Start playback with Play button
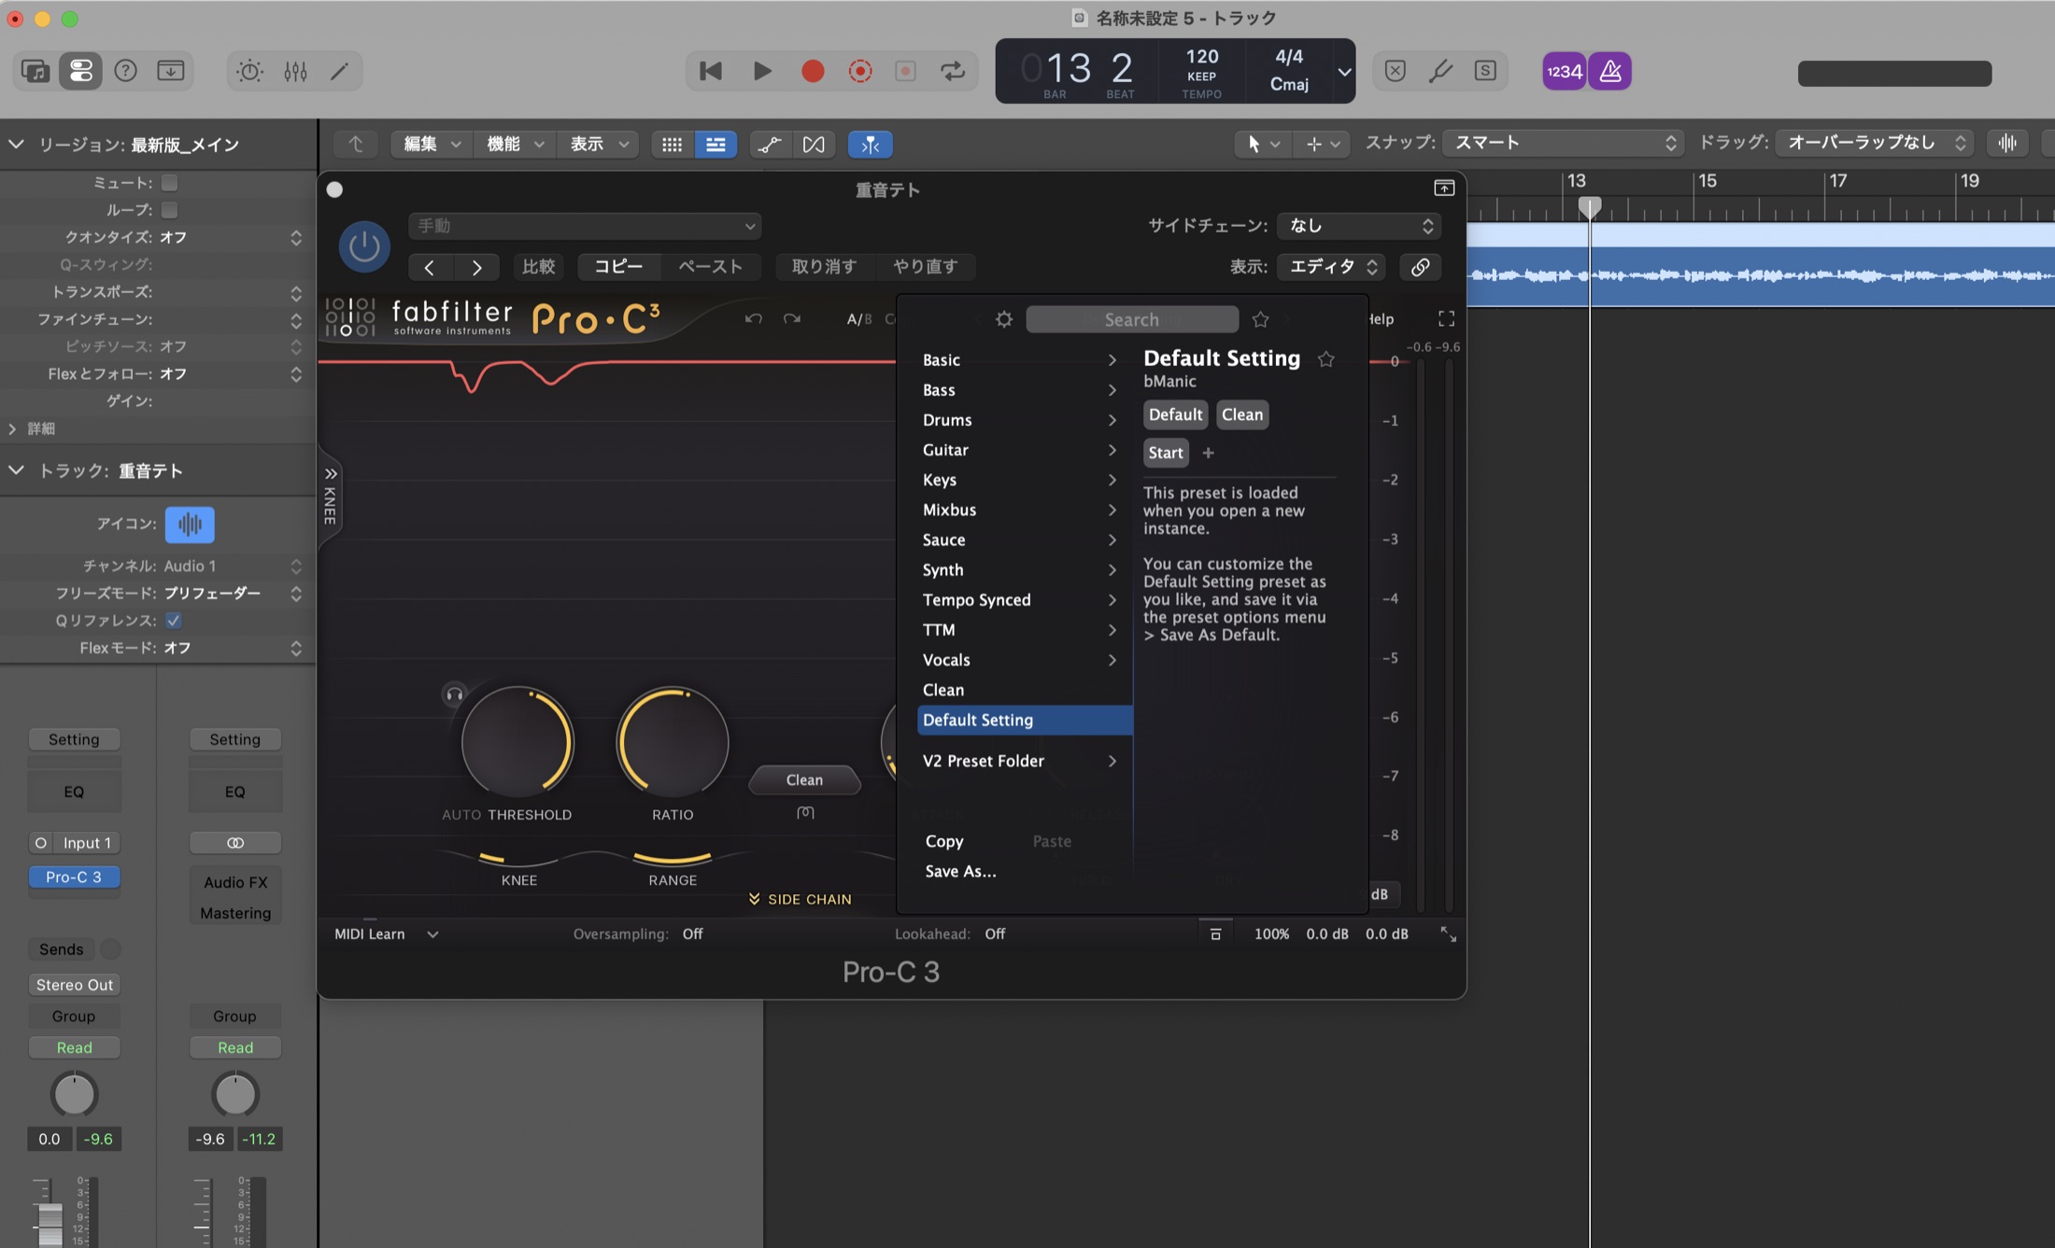Image resolution: width=2055 pixels, height=1248 pixels. pyautogui.click(x=762, y=71)
